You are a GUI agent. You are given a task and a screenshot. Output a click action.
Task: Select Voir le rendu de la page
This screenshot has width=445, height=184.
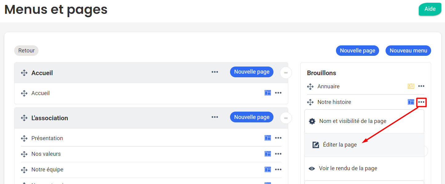click(348, 168)
